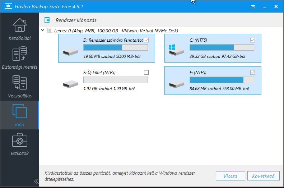Click the D: partition usage bar

(116, 47)
